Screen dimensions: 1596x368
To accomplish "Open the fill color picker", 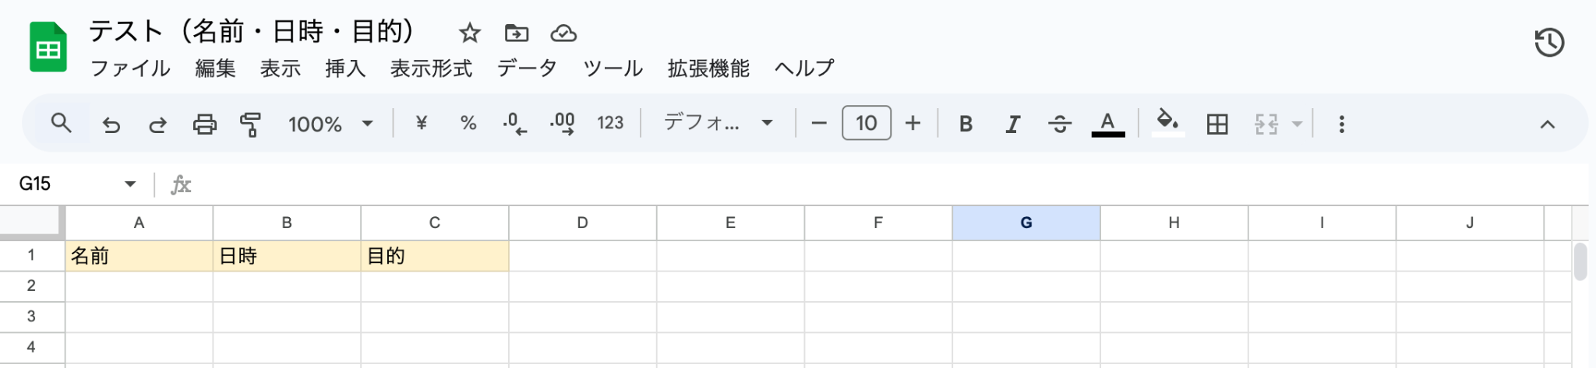I will pyautogui.click(x=1167, y=123).
